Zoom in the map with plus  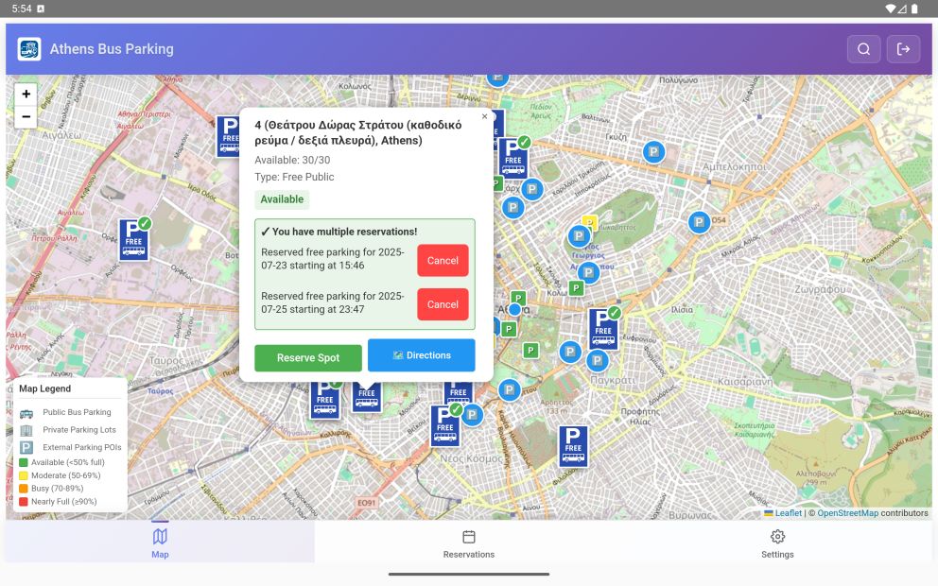pos(26,94)
